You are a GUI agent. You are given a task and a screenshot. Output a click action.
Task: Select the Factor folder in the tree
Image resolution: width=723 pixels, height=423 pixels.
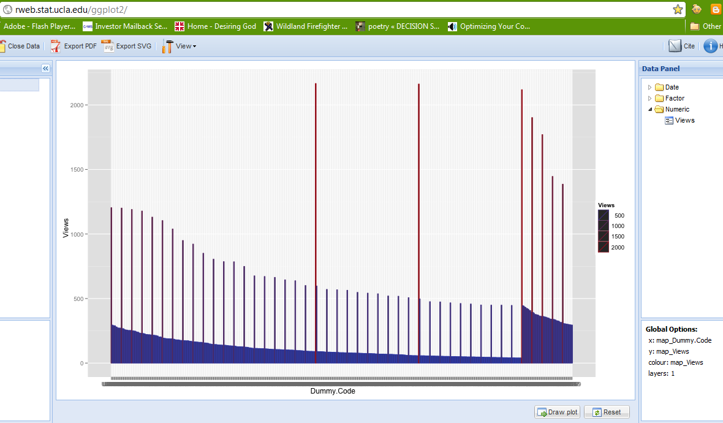674,99
